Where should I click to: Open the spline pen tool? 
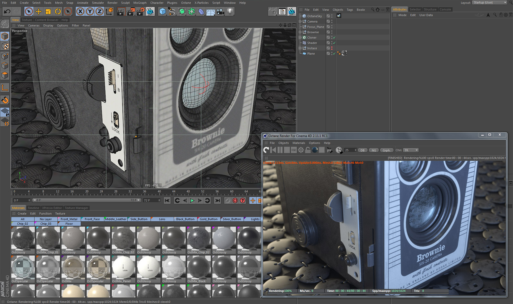[x=172, y=12]
